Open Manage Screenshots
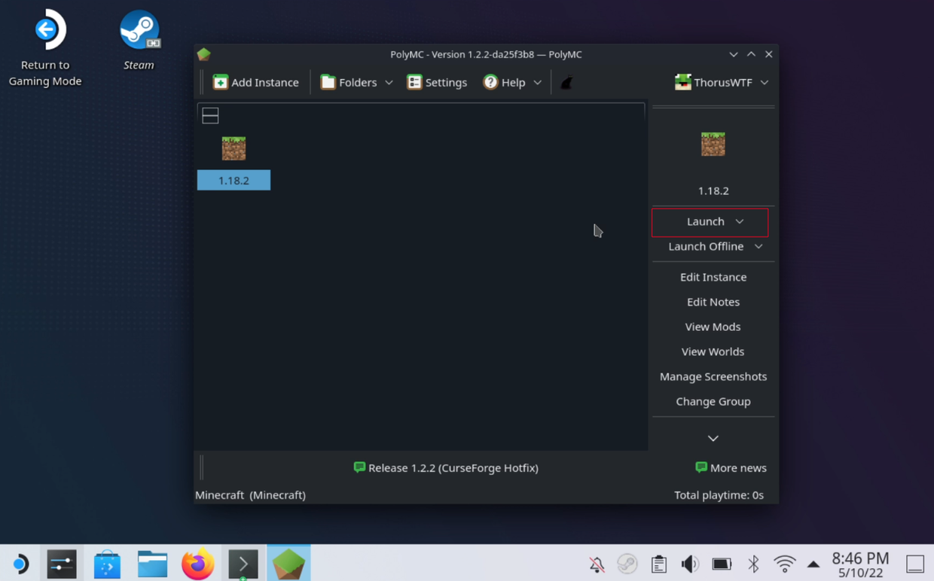 [x=713, y=376]
